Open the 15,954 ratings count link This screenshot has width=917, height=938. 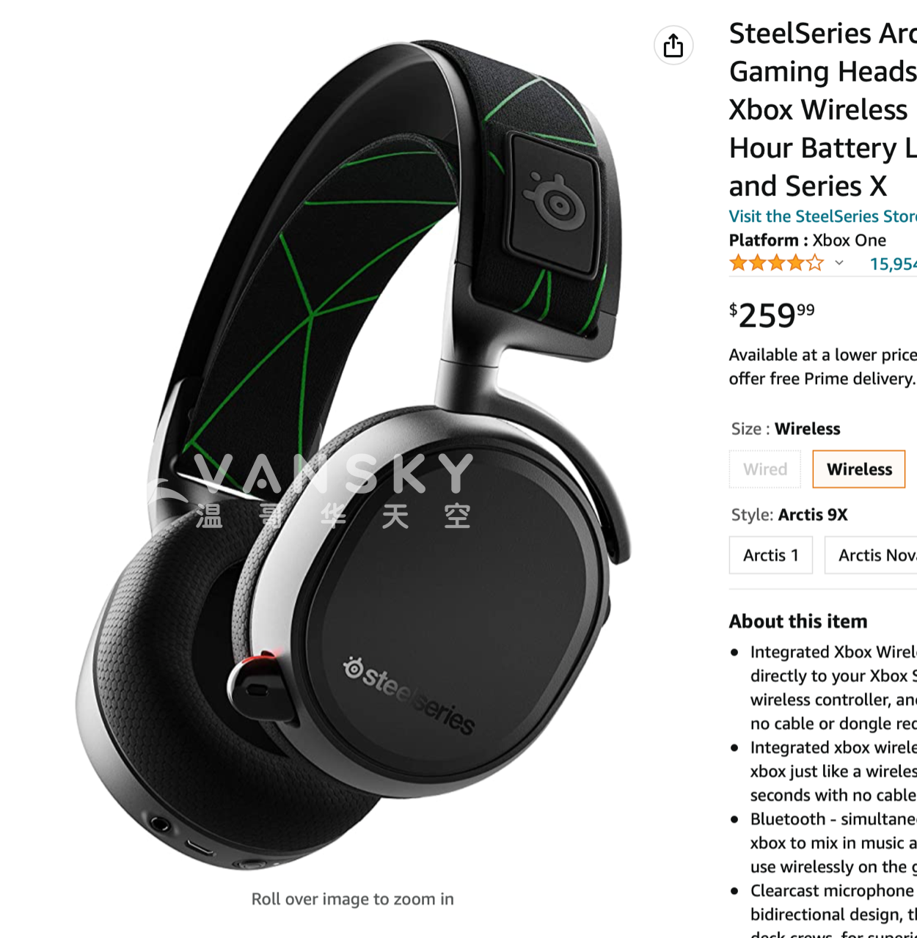click(893, 263)
